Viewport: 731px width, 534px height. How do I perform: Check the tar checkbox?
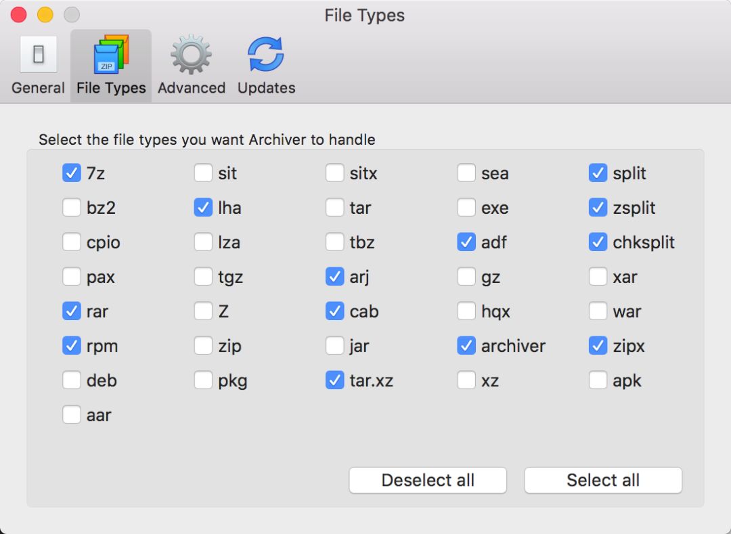(x=335, y=207)
